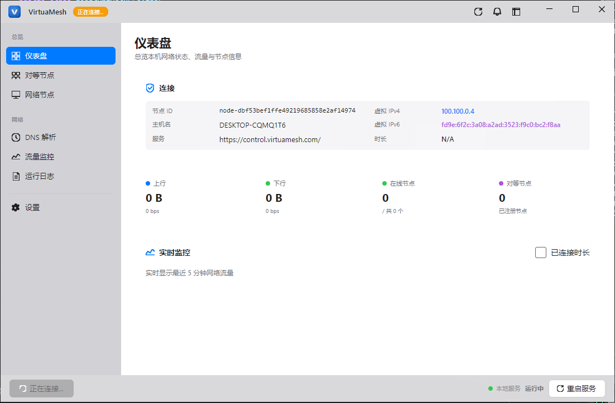Click the N/A duration value

tap(448, 139)
